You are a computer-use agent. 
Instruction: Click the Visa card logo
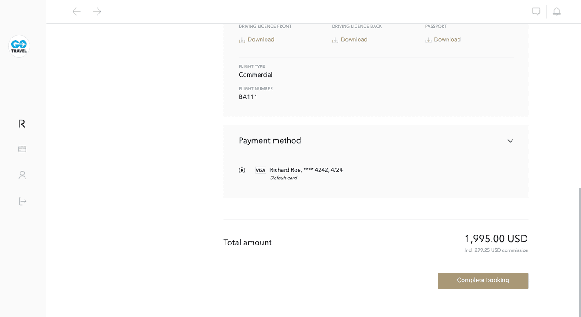point(260,170)
